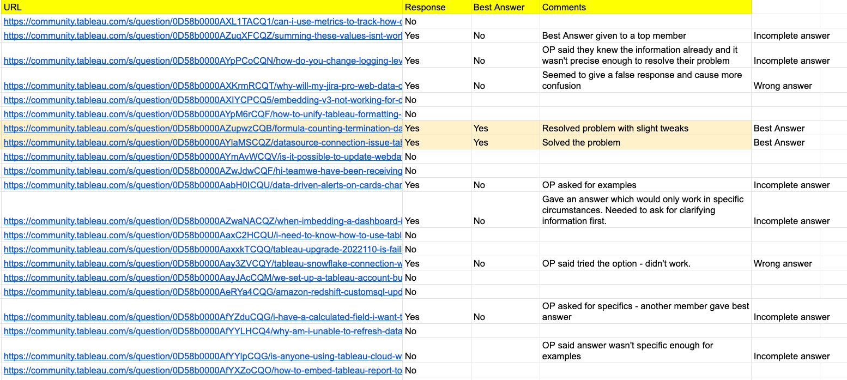Open the amazon-redshift-customsql link
The width and height of the screenshot is (847, 380).
(203, 292)
